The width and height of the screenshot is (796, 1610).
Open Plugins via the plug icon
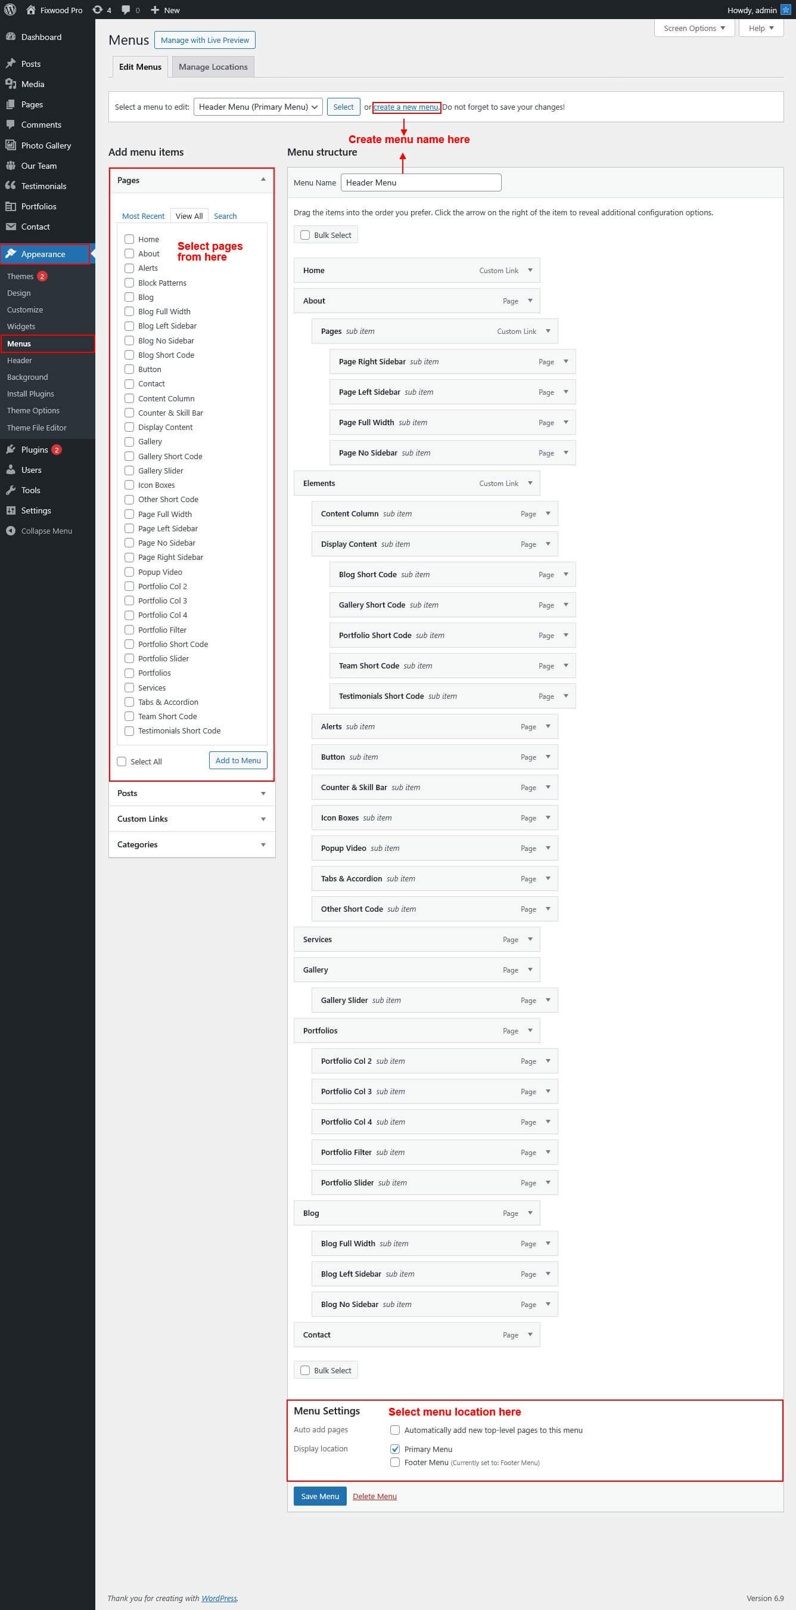[11, 450]
